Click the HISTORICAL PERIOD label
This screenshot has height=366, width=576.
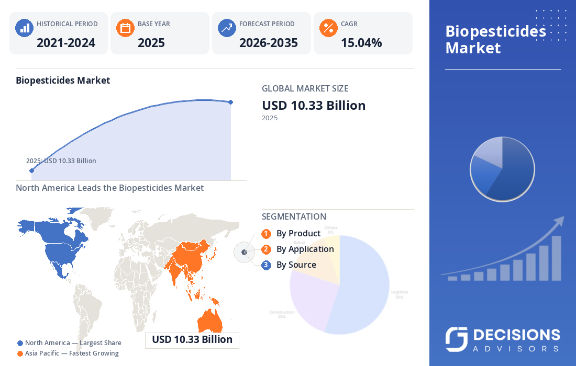67,24
